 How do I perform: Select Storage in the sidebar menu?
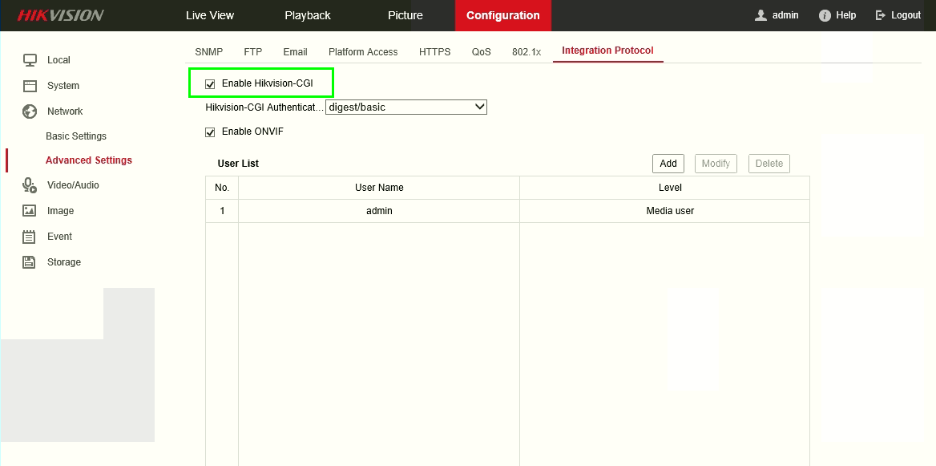(x=64, y=262)
